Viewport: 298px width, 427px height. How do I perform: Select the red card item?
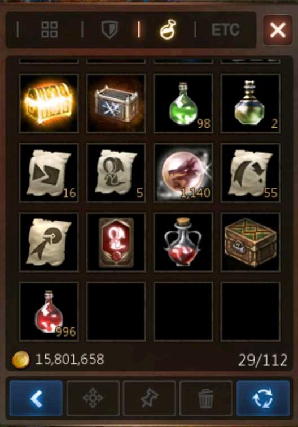(116, 242)
